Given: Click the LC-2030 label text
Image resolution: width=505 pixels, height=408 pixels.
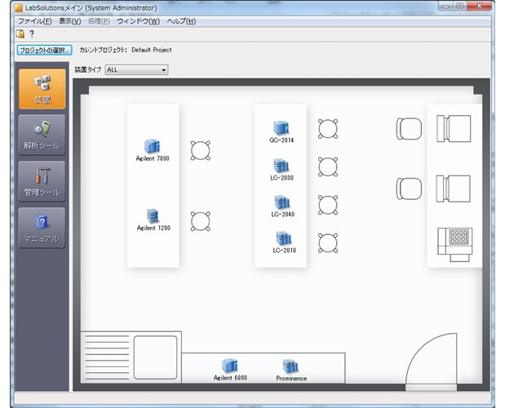Looking at the screenshot, I should point(281,178).
